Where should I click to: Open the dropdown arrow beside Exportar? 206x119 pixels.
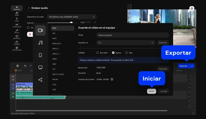pos(192,66)
